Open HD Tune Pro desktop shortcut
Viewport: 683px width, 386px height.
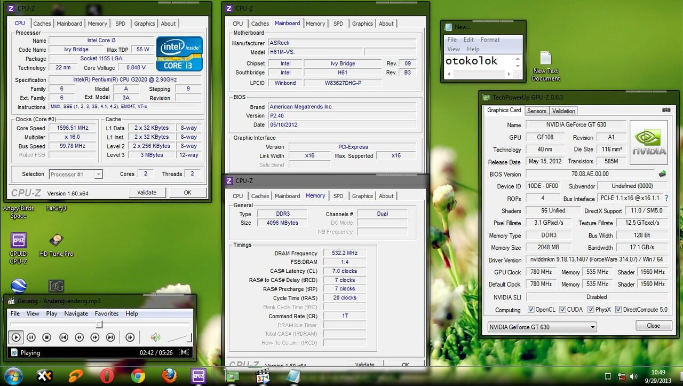pos(56,246)
